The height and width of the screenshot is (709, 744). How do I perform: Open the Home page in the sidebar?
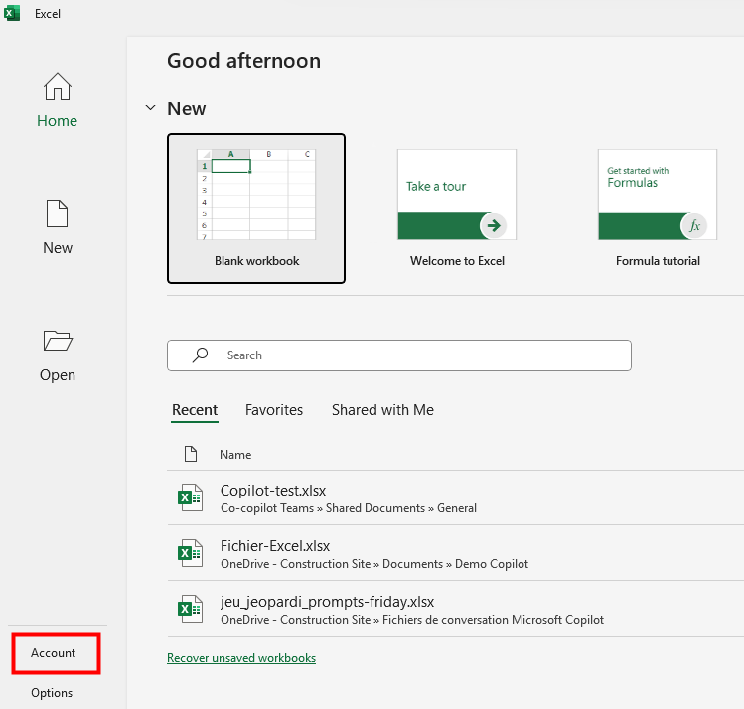(57, 100)
